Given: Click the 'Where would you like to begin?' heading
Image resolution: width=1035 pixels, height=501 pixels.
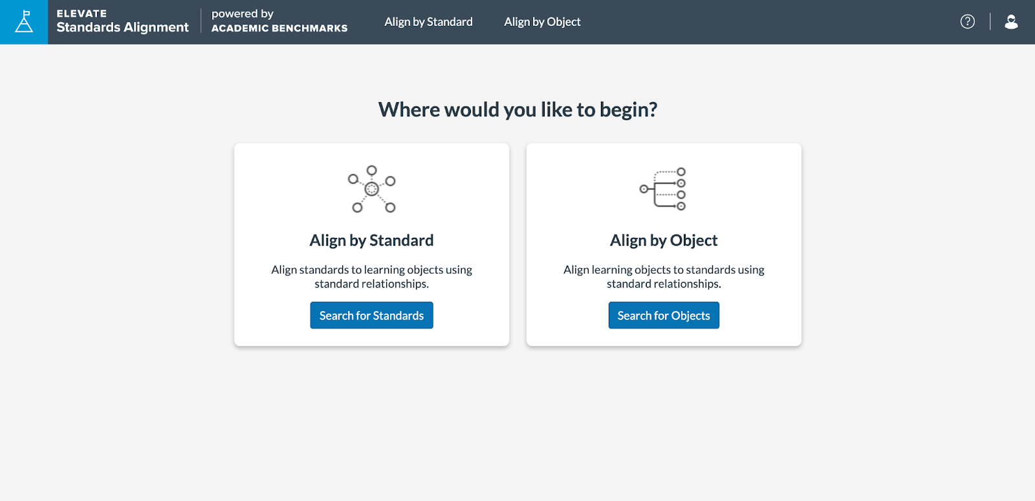Looking at the screenshot, I should (x=517, y=110).
